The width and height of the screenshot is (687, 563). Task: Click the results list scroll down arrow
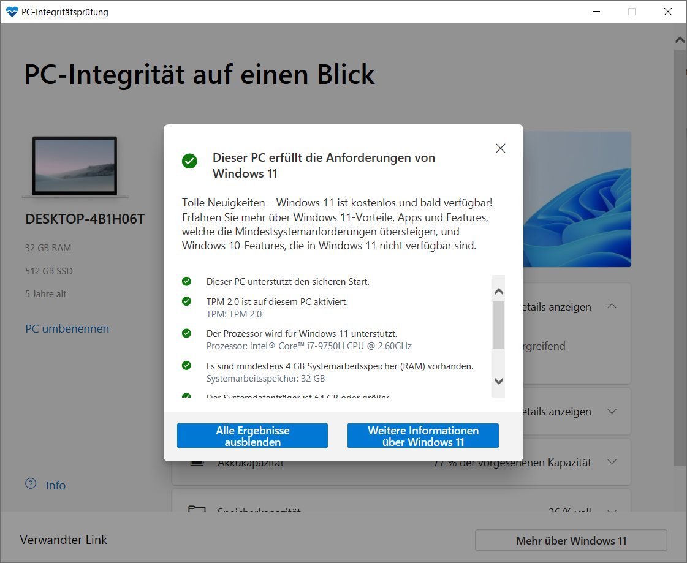[499, 380]
